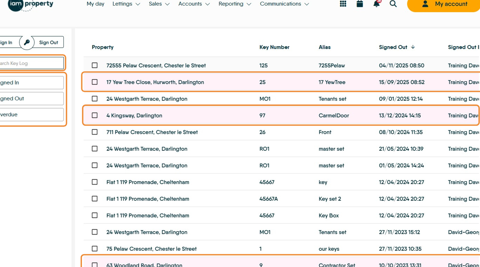
Task: Tick checkbox for Flat 1 119 Promenade Key Box row
Action: click(95, 215)
